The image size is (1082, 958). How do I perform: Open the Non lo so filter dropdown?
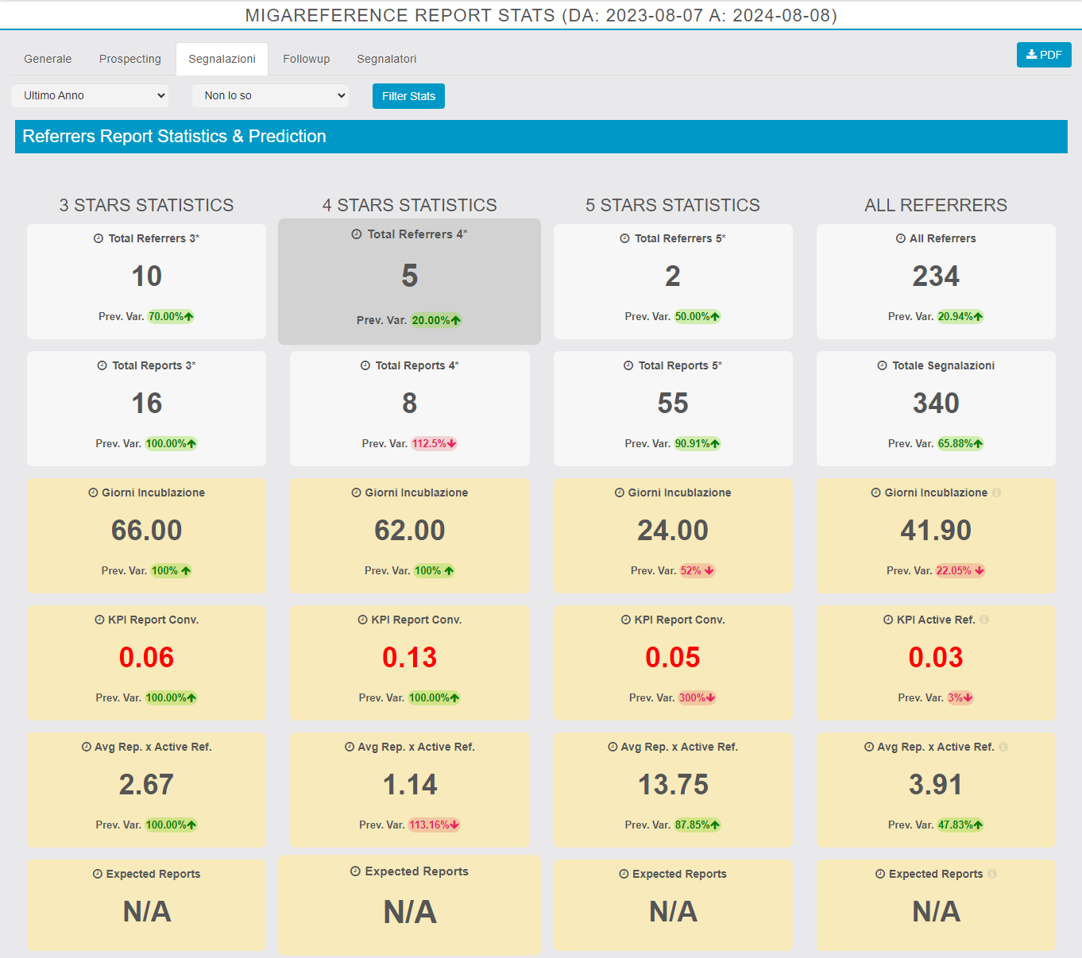pos(271,95)
